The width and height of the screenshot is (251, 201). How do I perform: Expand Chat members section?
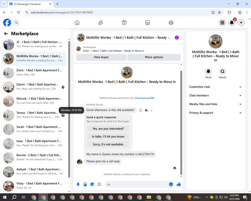coord(215,95)
